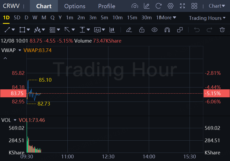This screenshot has height=161, width=230.
Task: Open the Trading Hours dropdown
Action: click(207, 18)
